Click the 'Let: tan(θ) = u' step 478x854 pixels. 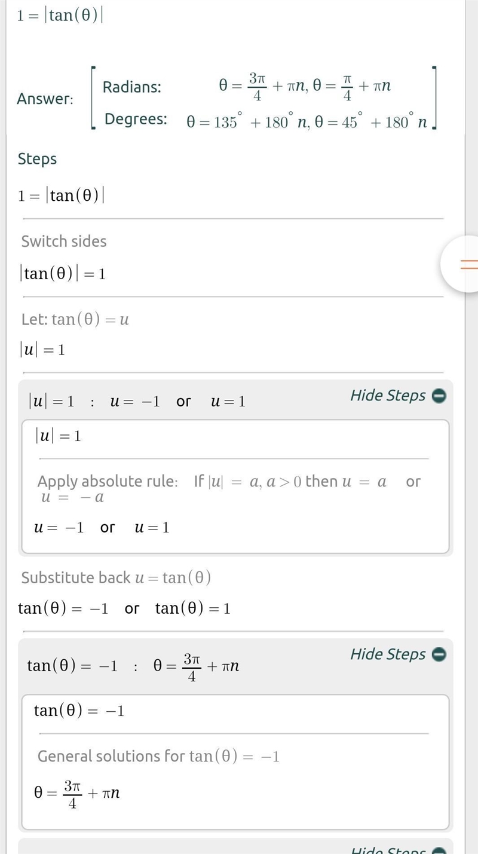75,320
